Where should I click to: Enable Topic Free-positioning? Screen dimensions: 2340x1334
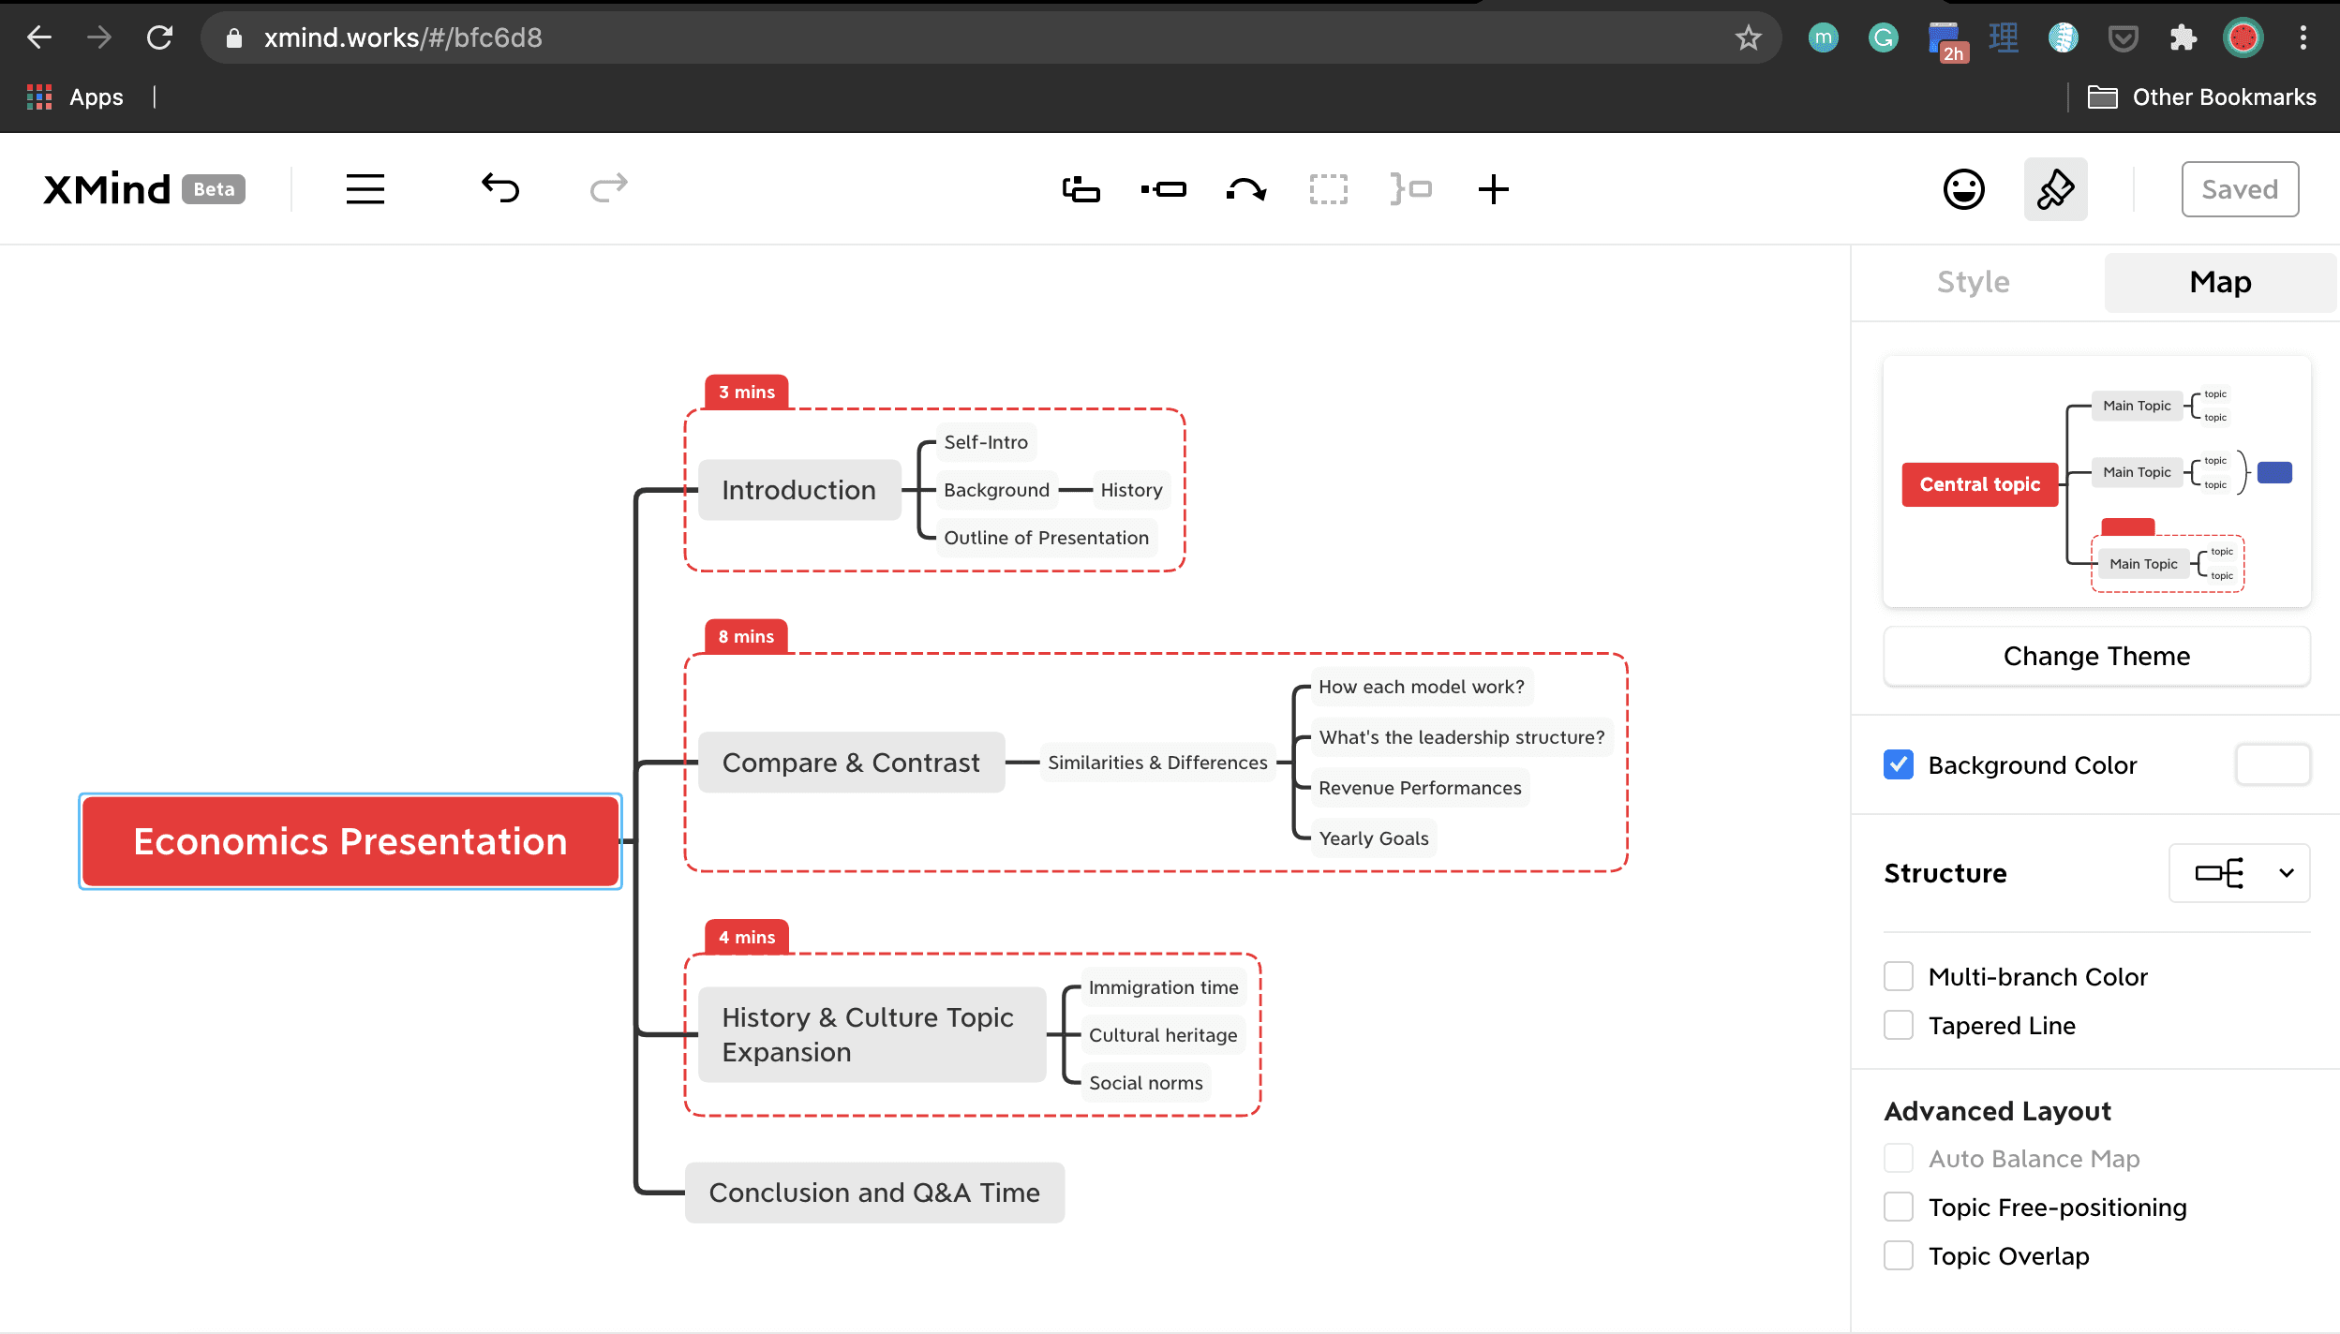[x=1899, y=1207]
